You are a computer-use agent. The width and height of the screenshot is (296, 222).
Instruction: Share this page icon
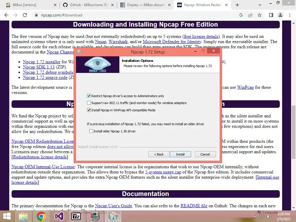[250, 15]
